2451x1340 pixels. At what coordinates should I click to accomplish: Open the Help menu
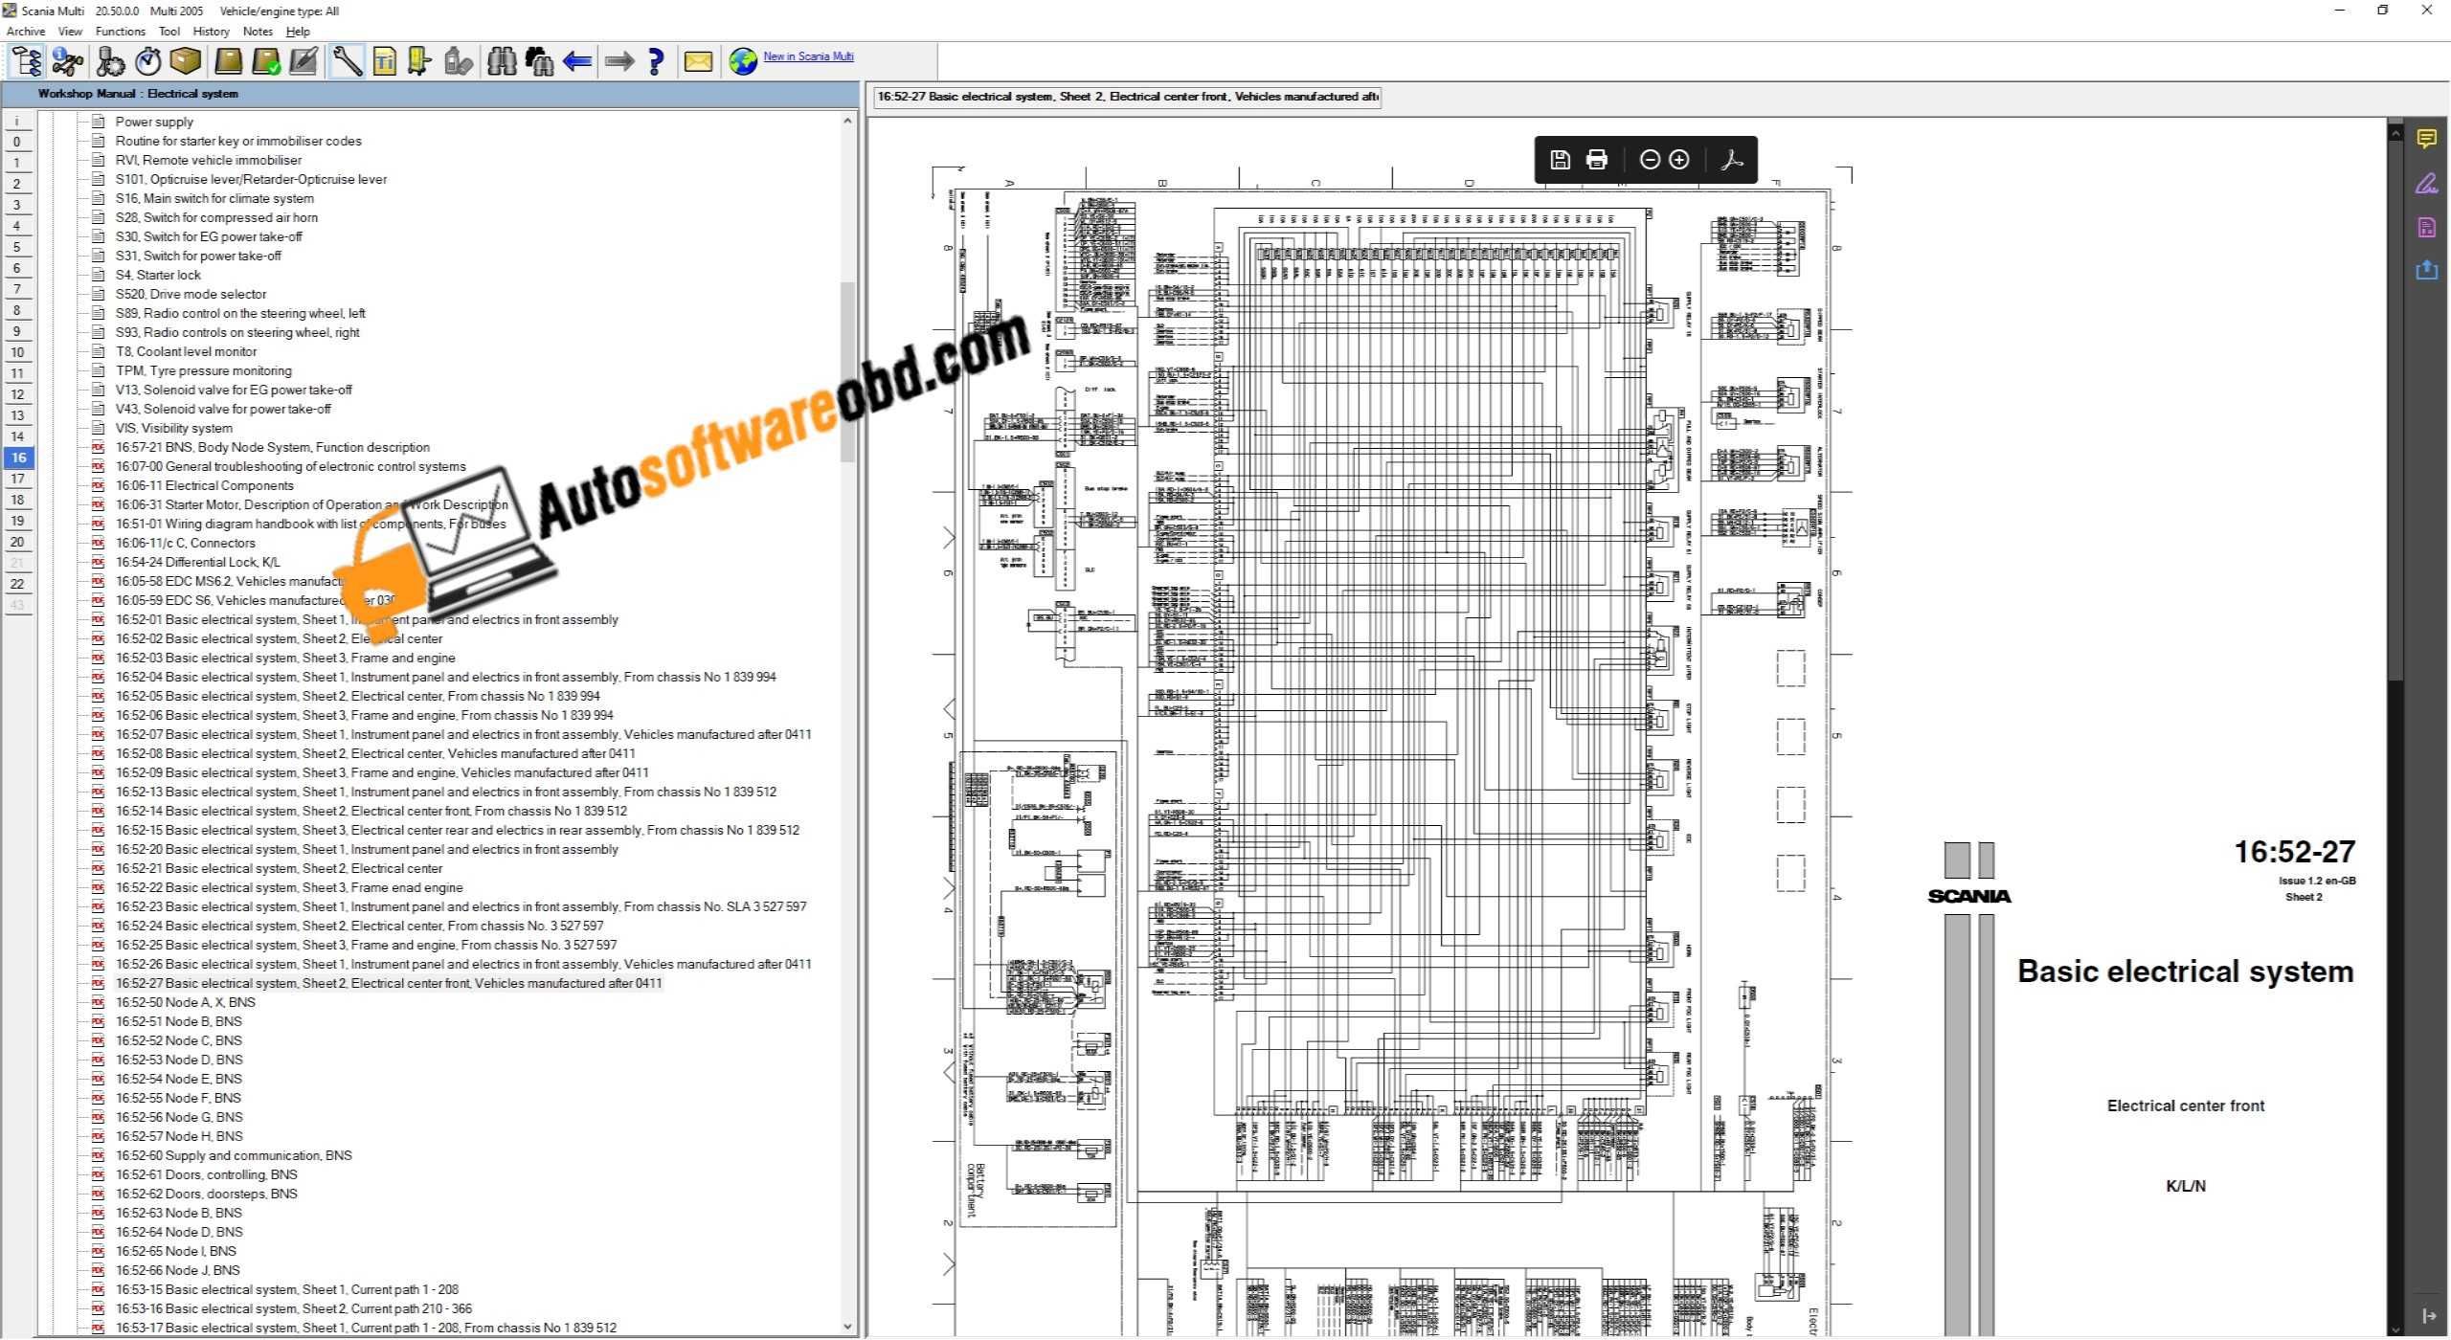pyautogui.click(x=298, y=32)
